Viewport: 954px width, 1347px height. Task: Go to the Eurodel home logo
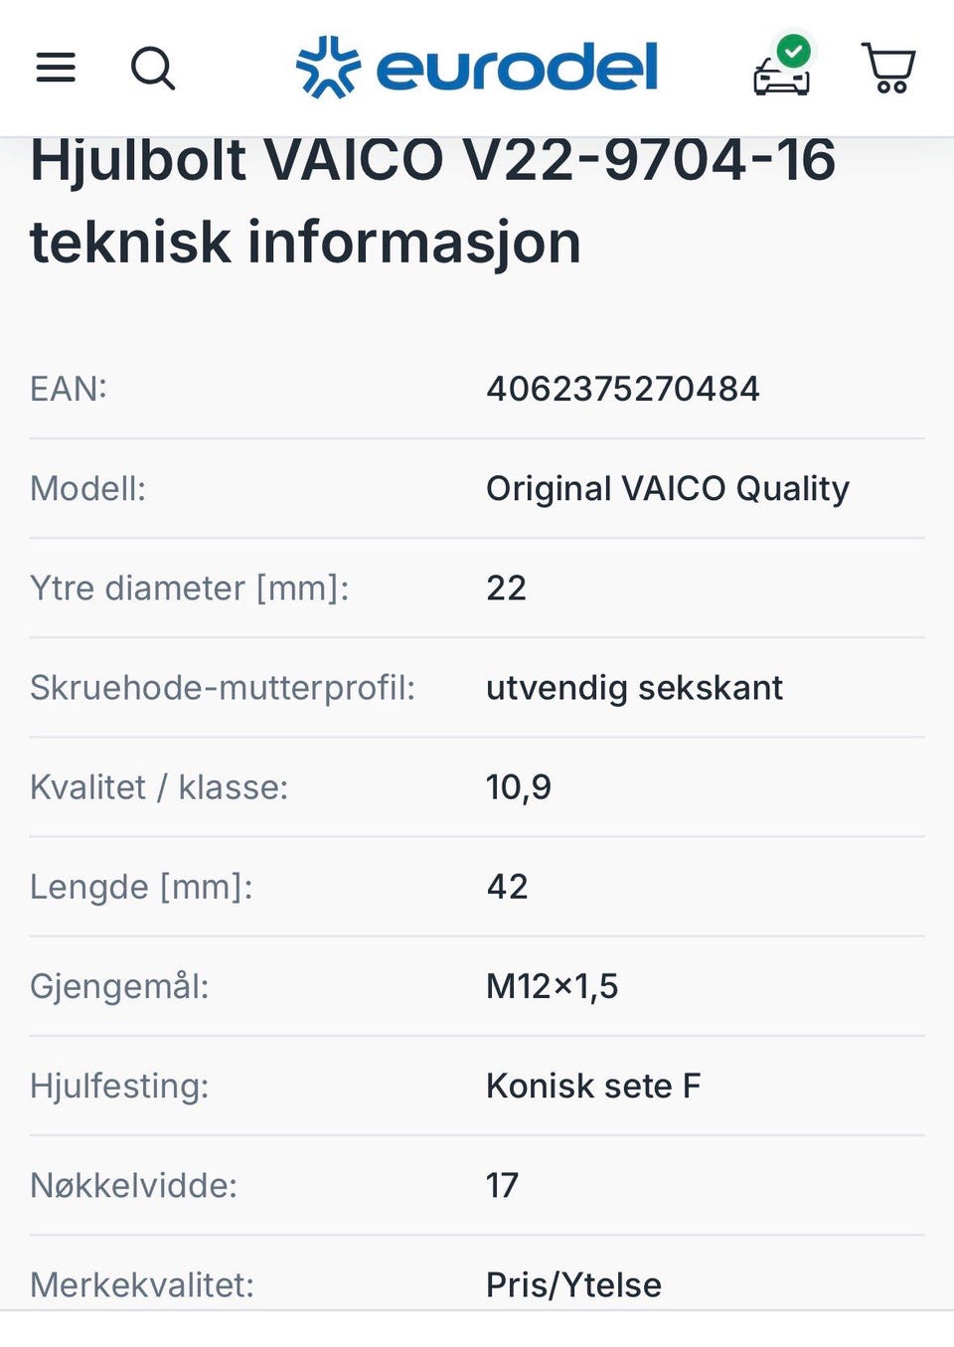[x=477, y=68]
